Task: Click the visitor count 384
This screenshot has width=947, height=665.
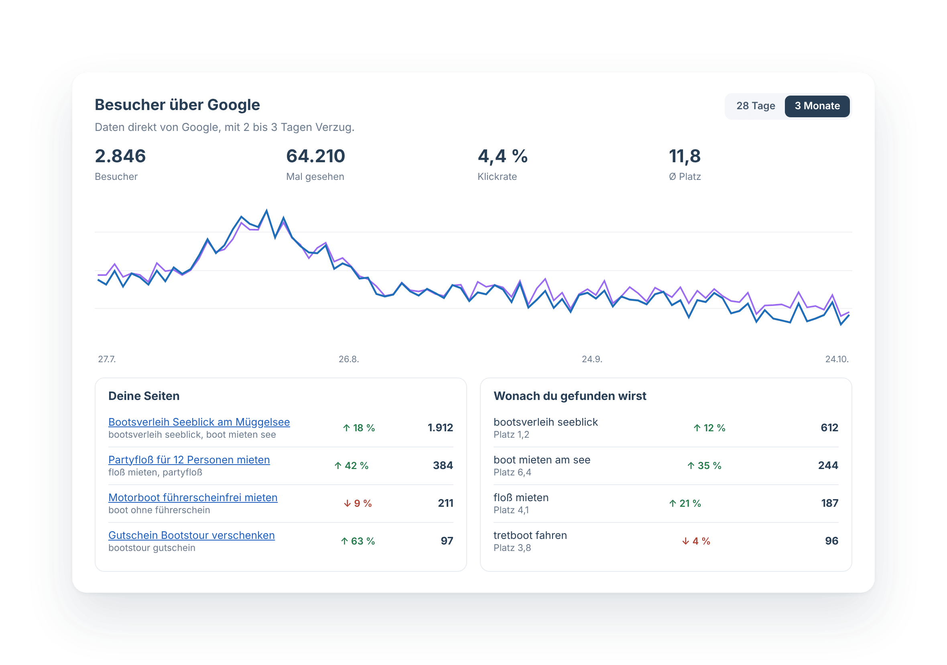Action: click(443, 465)
